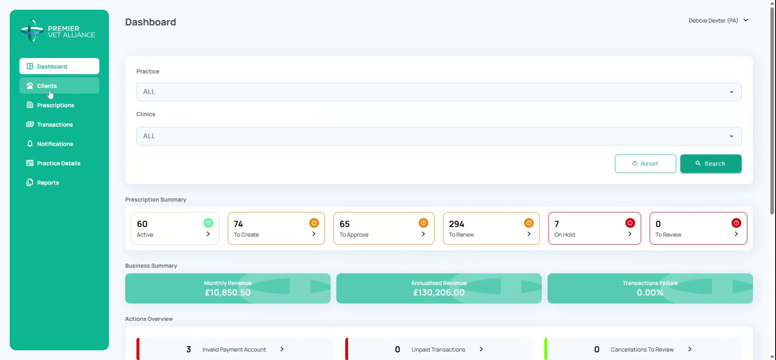Click the 60 Active count

coord(142,224)
